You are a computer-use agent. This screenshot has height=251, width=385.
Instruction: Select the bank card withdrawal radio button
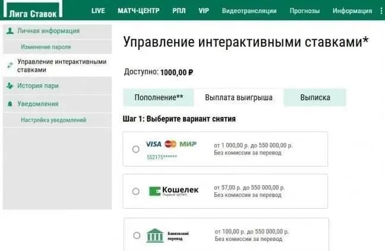[x=136, y=149]
